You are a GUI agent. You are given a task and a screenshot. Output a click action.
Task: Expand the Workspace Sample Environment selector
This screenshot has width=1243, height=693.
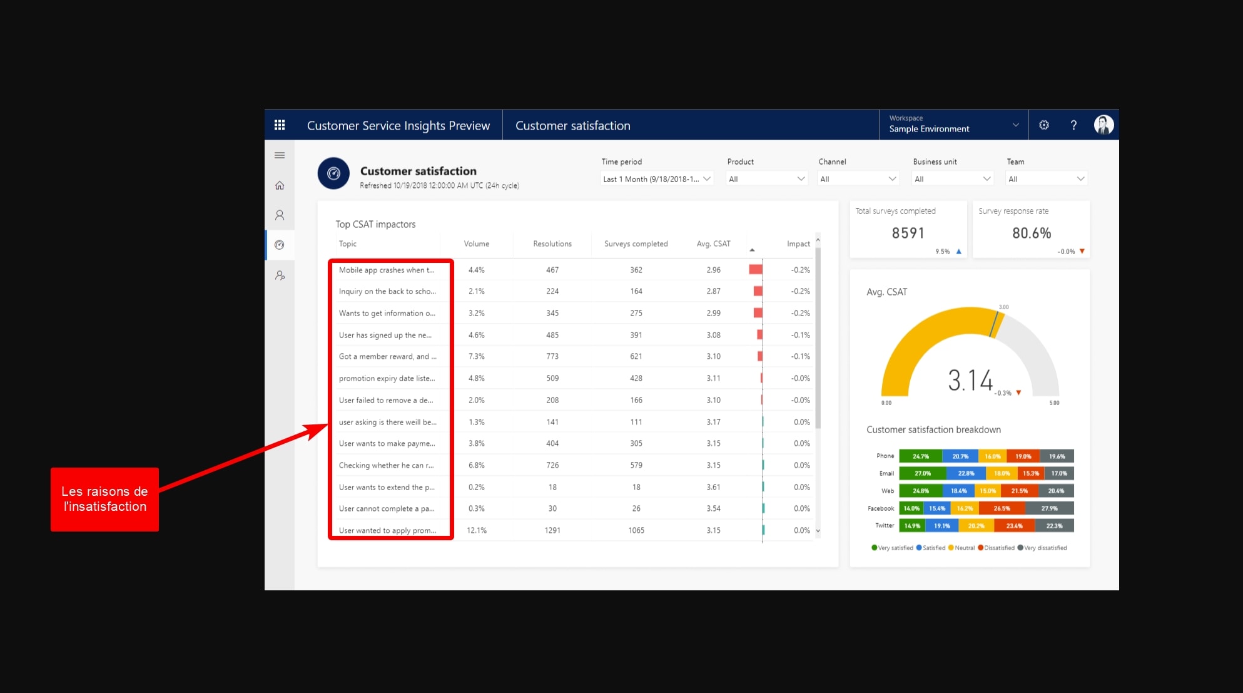point(953,125)
